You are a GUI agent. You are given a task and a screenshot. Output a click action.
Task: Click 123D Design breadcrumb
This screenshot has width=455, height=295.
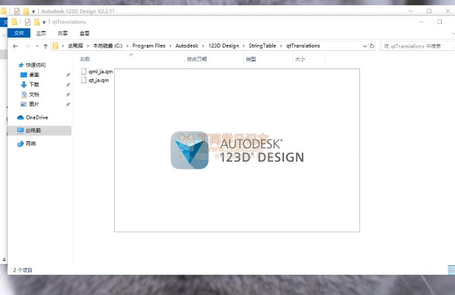223,46
